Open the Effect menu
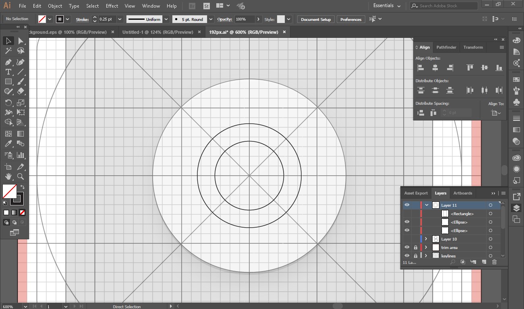 [112, 6]
